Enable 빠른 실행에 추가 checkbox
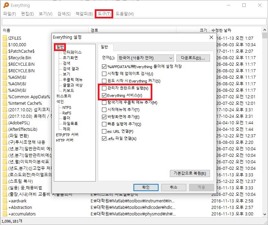Image resolution: width=268 pixels, height=225 pixels. (x=104, y=124)
